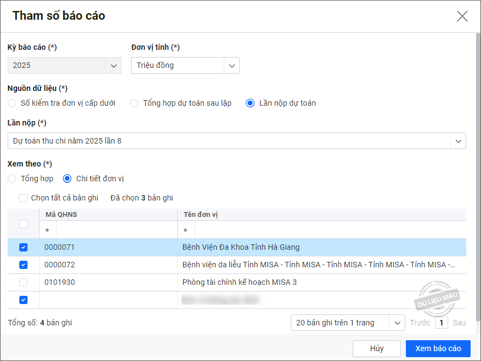
Task: Select Số kiểm tra đơn vị cấp dưới
Action: [12, 103]
